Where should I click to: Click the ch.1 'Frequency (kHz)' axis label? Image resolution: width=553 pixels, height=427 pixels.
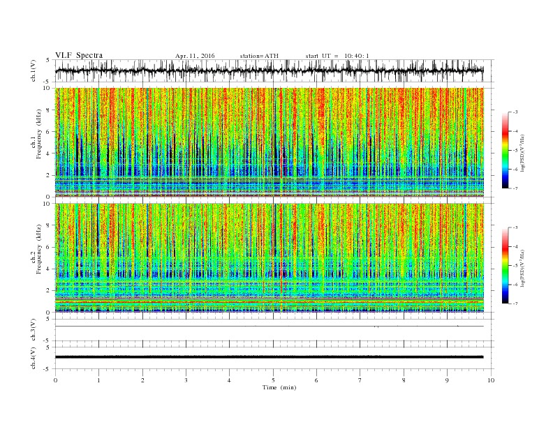(38, 134)
